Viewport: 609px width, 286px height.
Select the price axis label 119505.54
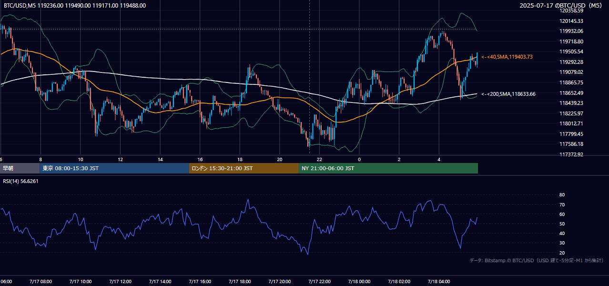(572, 51)
